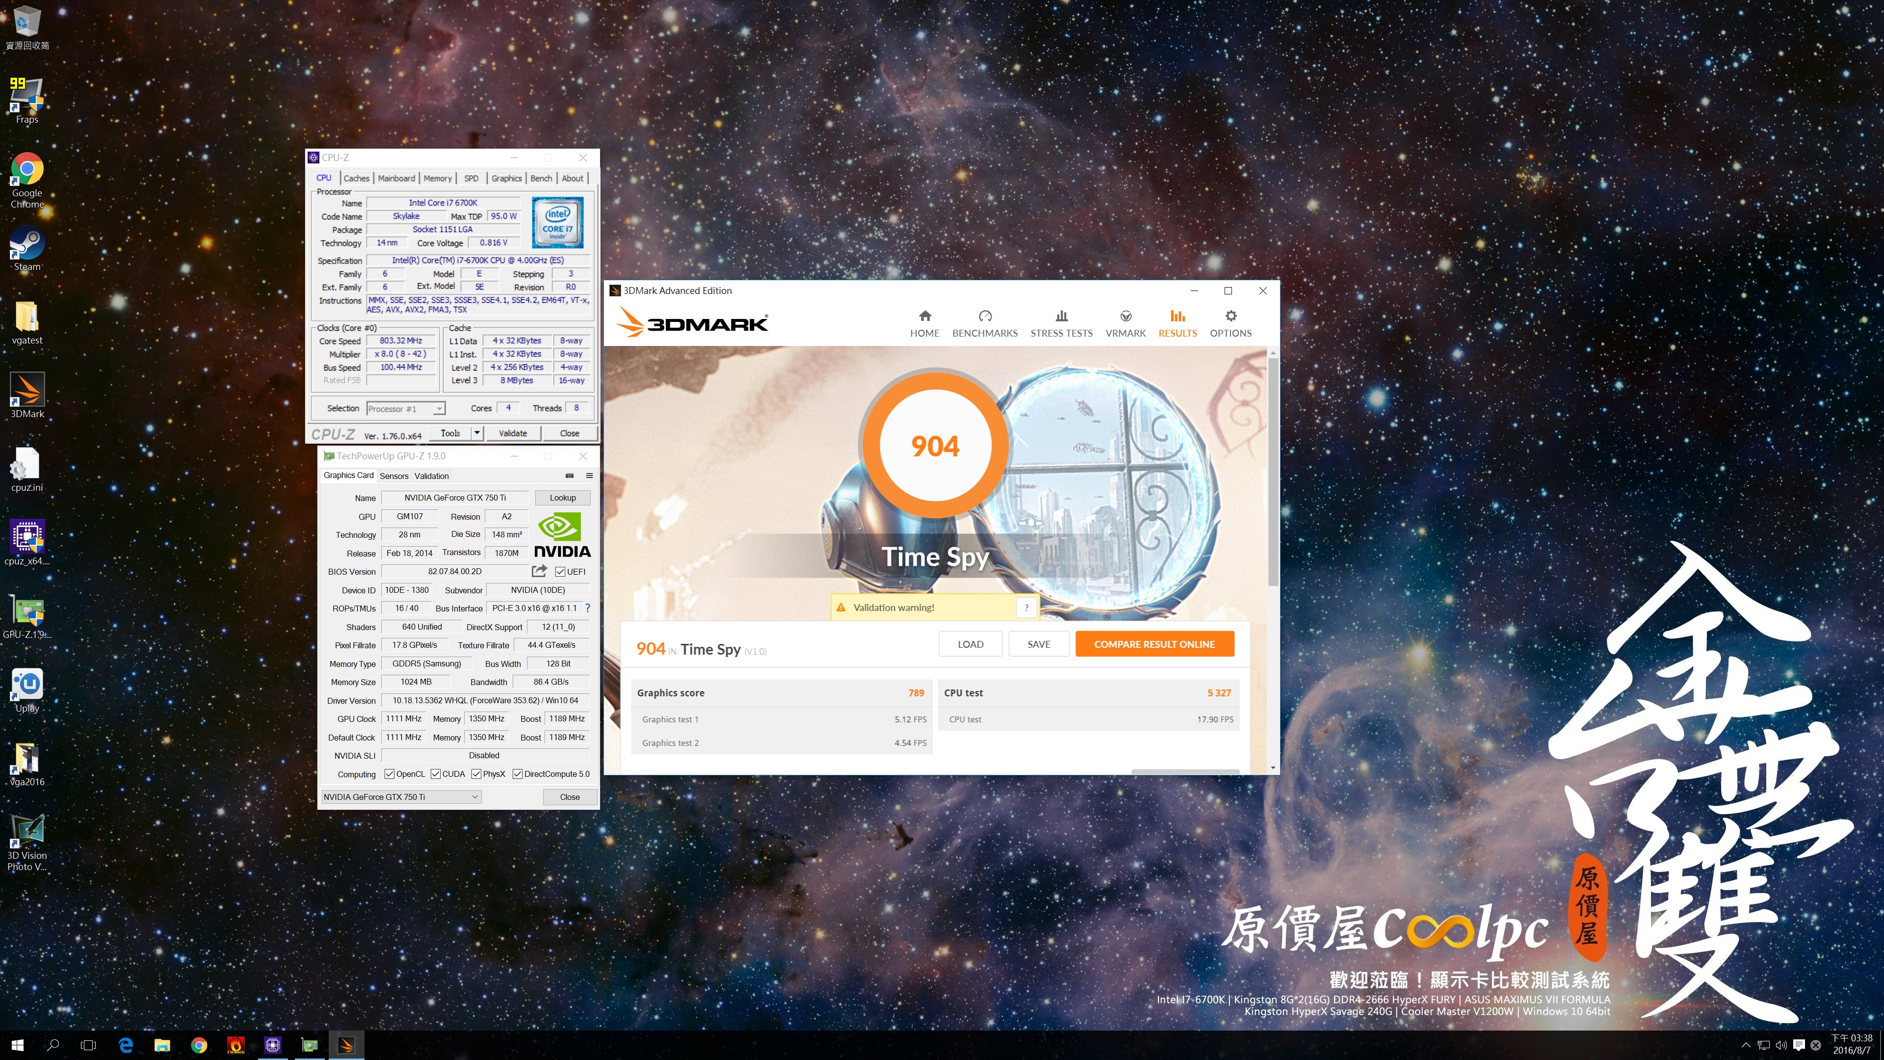
Task: Open Bench tab in CPU-Z
Action: pyautogui.click(x=541, y=179)
